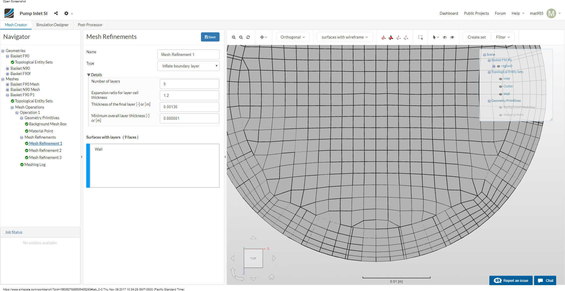Switch to the Simulation Designer tab

click(x=52, y=25)
